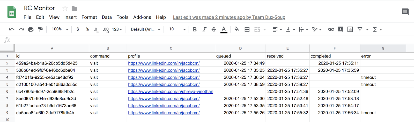Open the Functions sigma menu

coord(377,29)
